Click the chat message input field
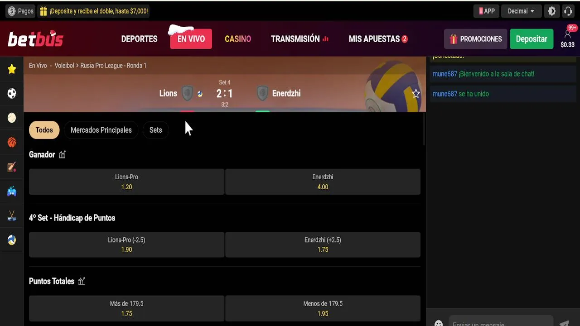The image size is (580, 326). pos(501,322)
